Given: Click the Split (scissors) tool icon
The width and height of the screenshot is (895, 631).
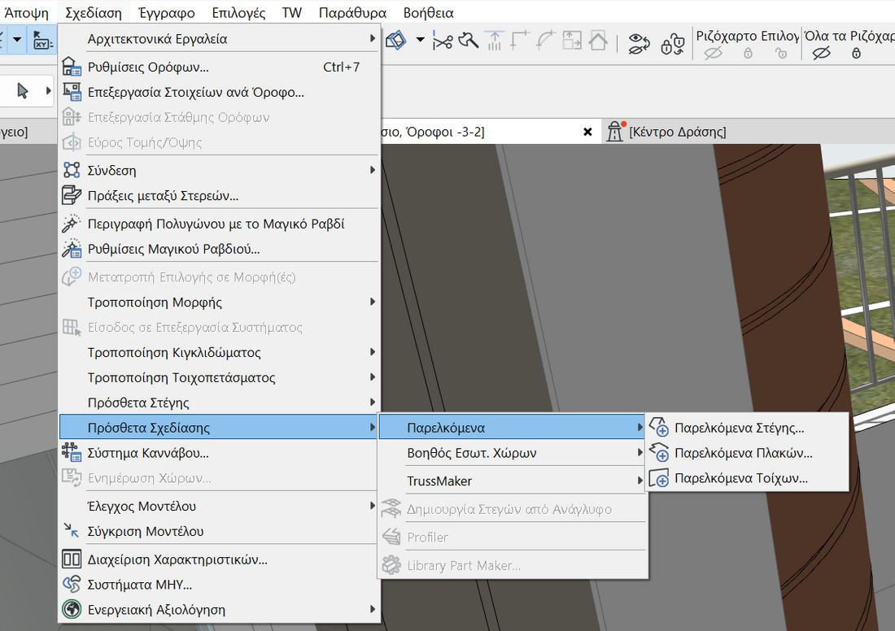Looking at the screenshot, I should (x=443, y=41).
